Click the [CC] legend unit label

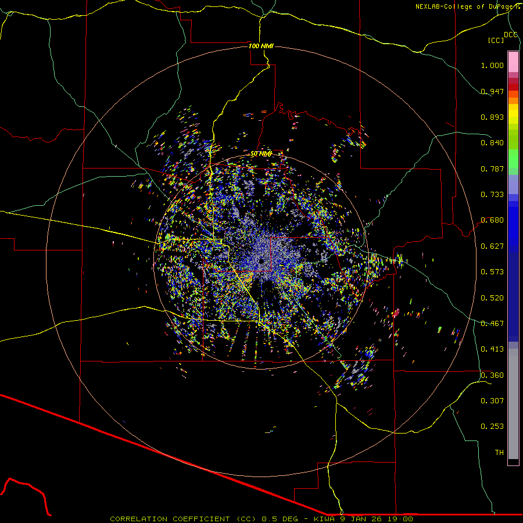pyautogui.click(x=496, y=40)
